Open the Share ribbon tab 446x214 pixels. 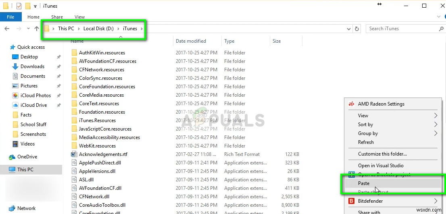pyautogui.click(x=57, y=17)
